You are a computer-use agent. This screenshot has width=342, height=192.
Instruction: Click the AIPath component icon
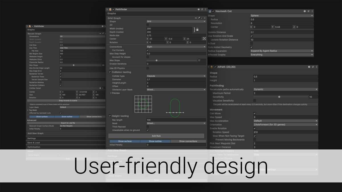(212, 67)
